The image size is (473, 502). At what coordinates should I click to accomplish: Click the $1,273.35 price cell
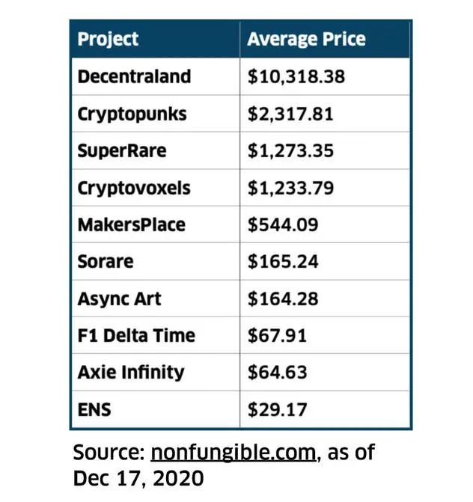(290, 151)
